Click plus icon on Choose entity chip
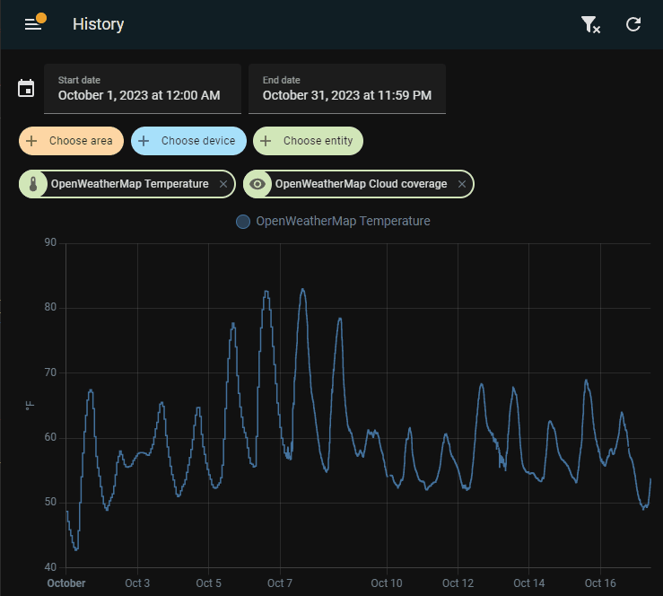The height and width of the screenshot is (596, 663). (266, 141)
